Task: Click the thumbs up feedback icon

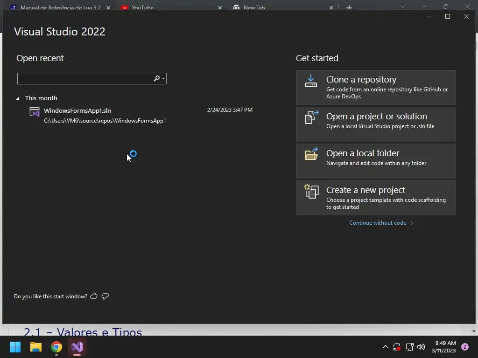Action: (x=94, y=296)
